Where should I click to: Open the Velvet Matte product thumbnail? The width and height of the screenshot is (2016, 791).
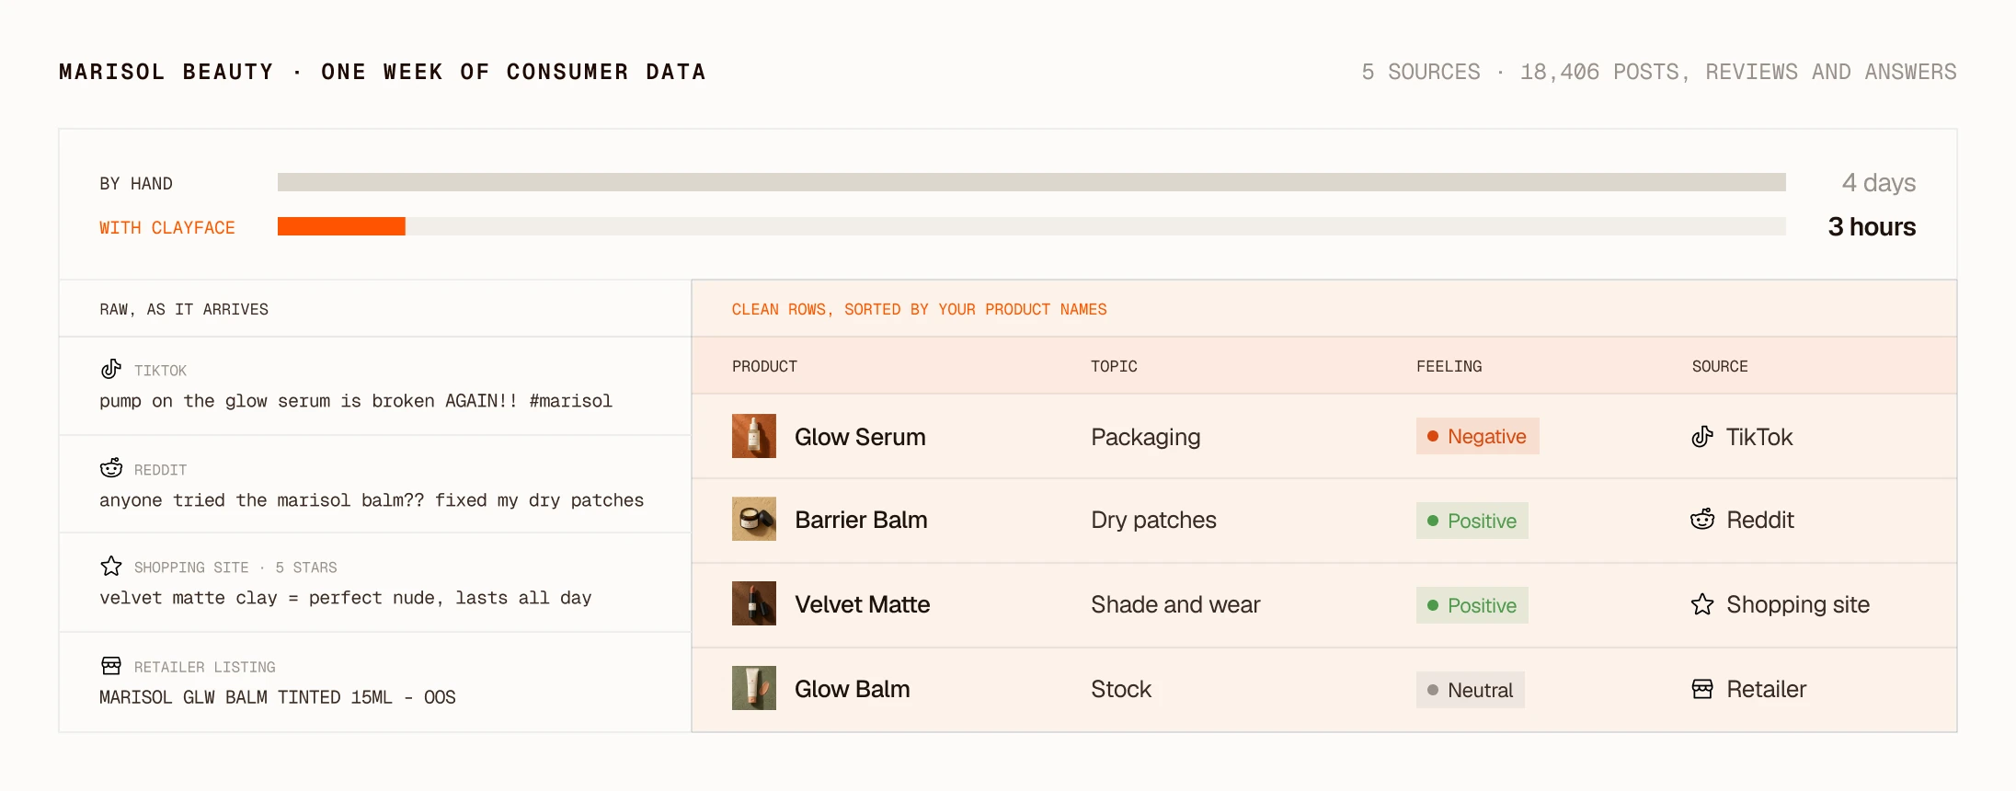click(x=754, y=603)
